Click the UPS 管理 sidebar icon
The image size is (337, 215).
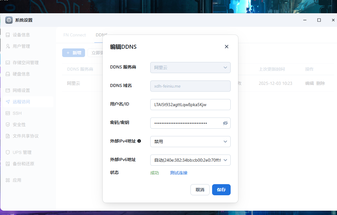tap(20, 152)
